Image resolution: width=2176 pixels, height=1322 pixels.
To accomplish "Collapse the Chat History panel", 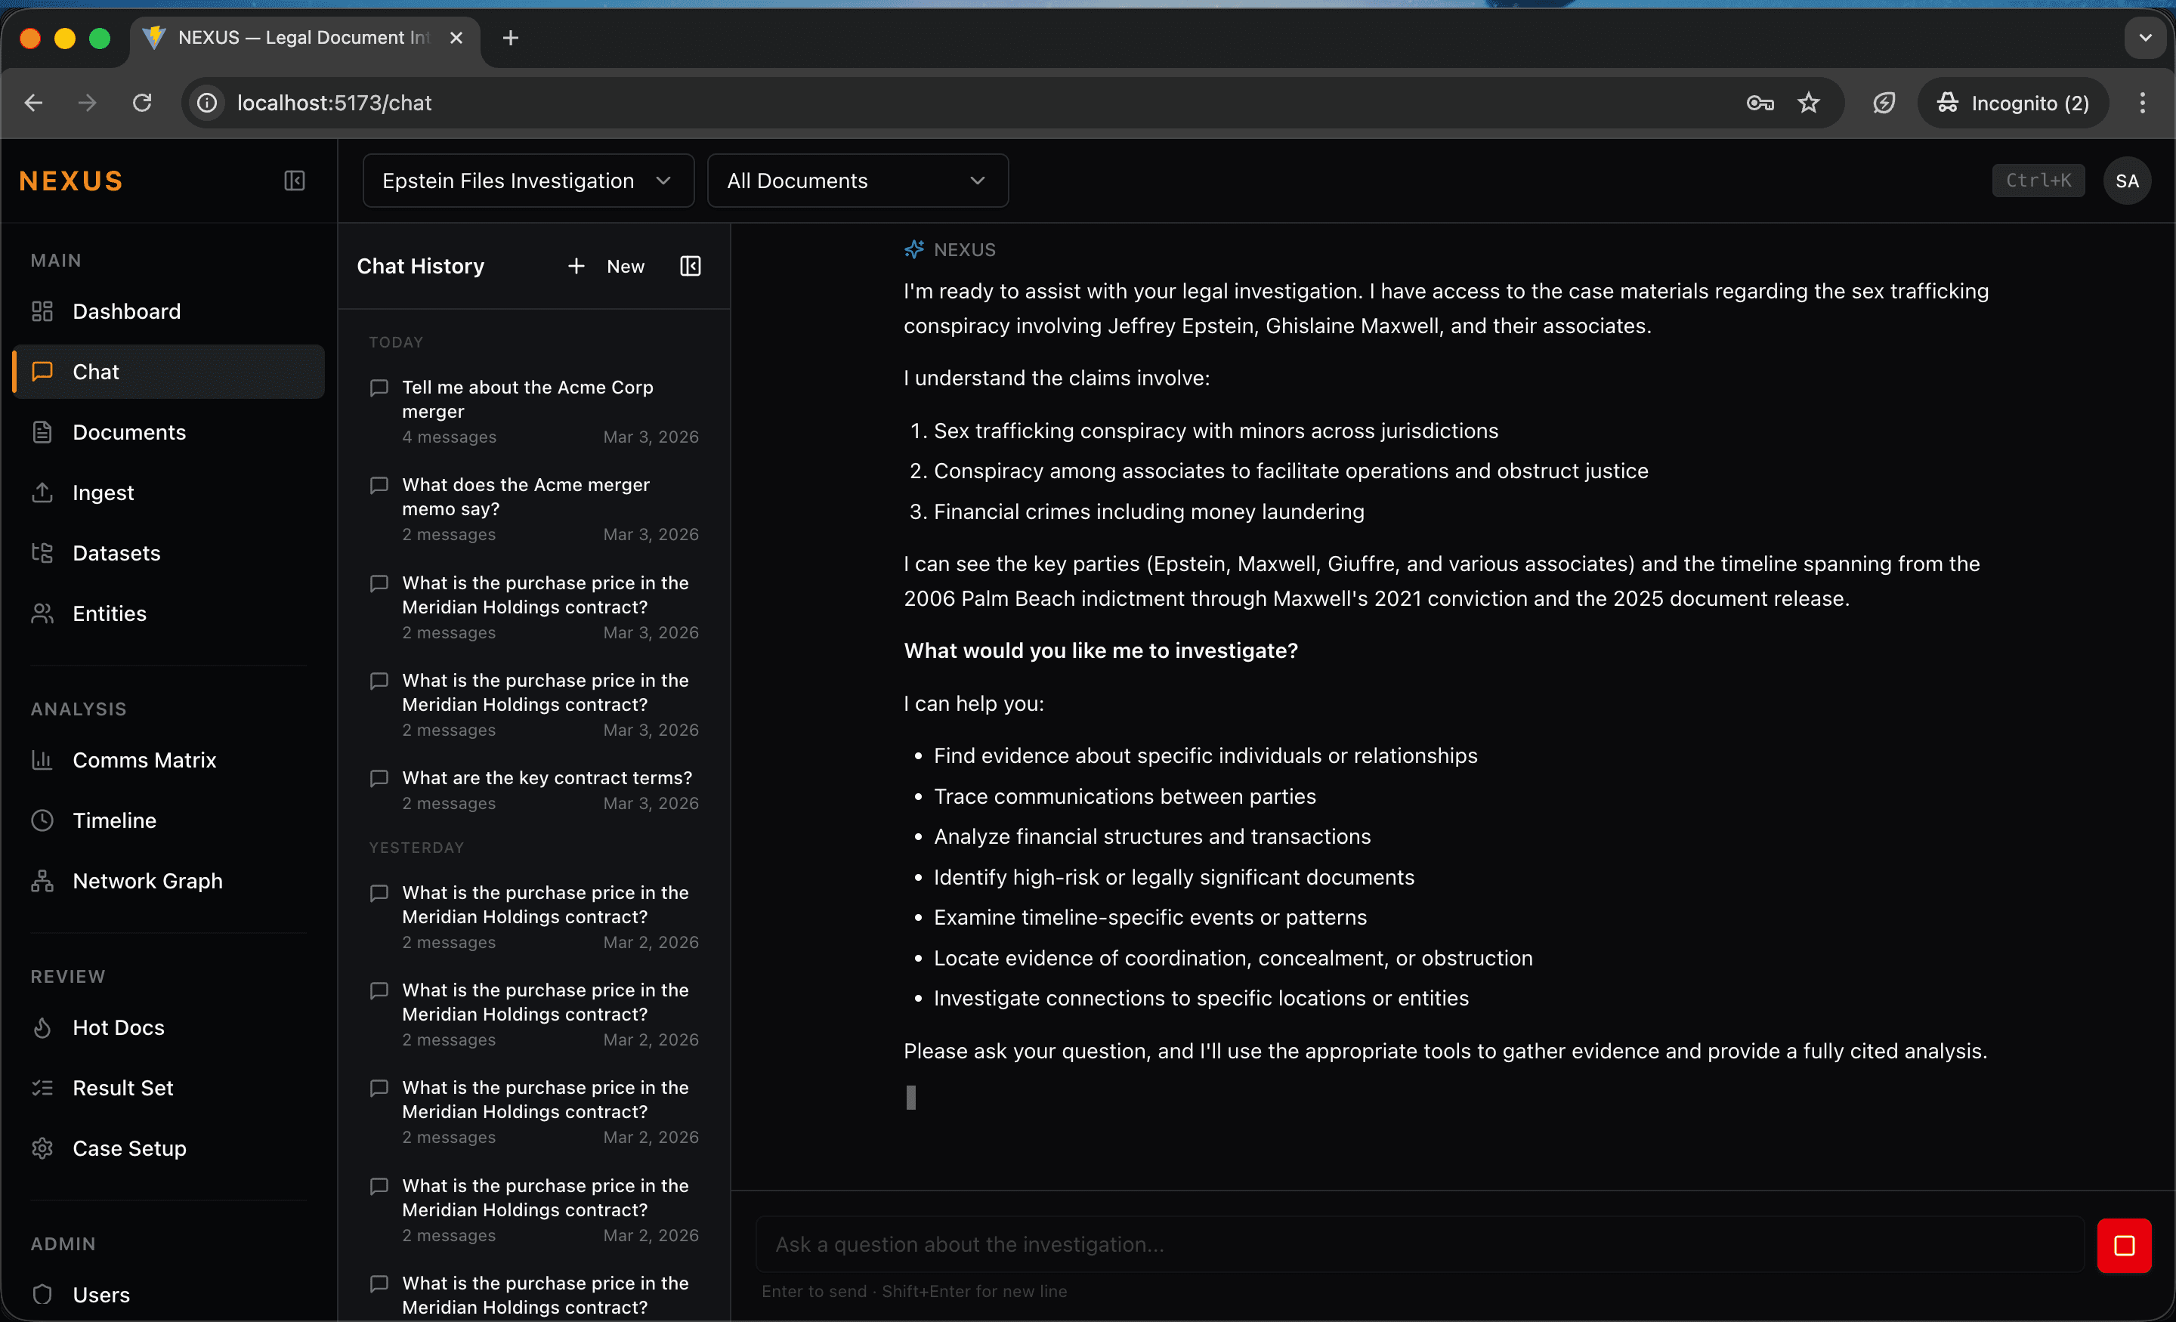I will 690,266.
